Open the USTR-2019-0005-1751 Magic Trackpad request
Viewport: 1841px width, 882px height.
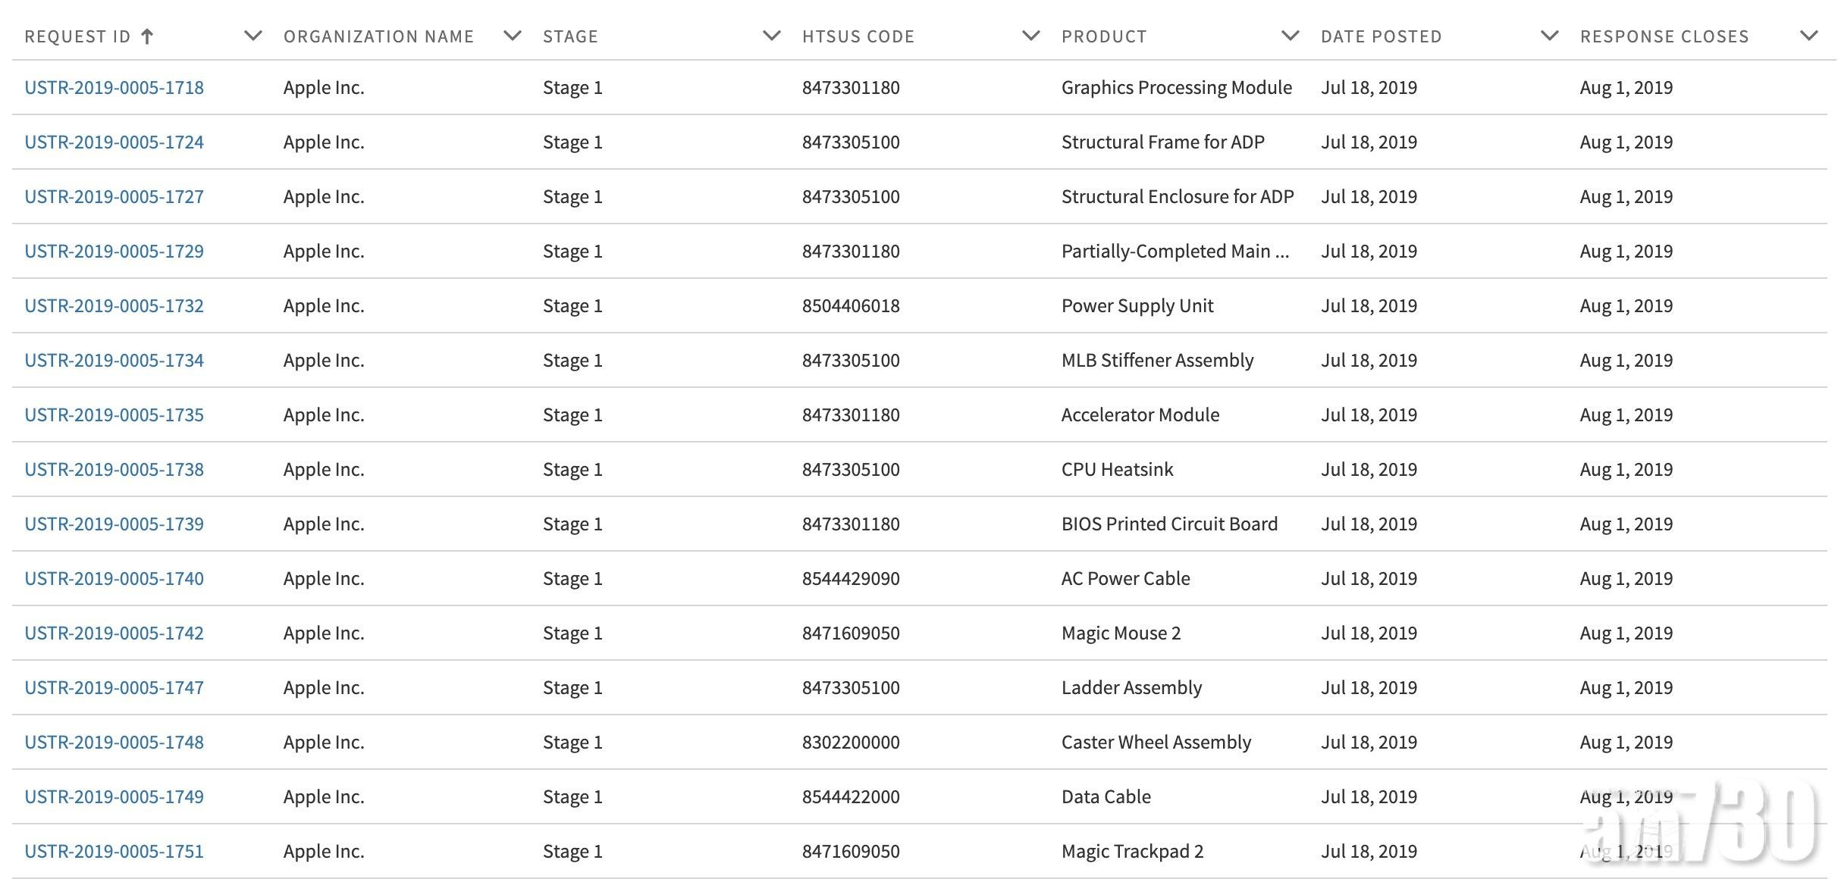coord(114,852)
